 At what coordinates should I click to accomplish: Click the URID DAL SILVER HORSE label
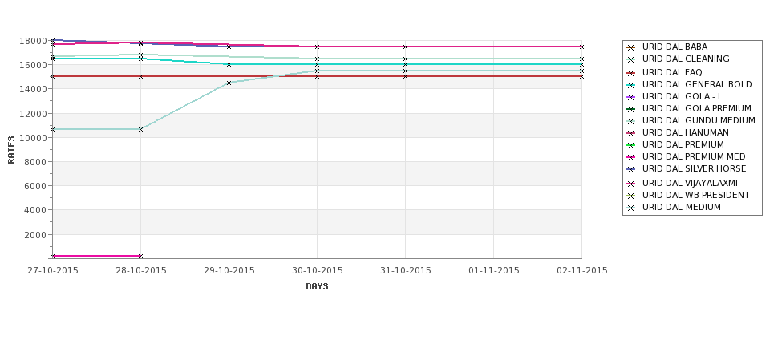coord(695,168)
